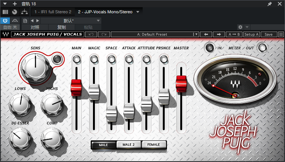The height and width of the screenshot is (162, 285).
Task: Load the previous Waves preset arrow
Action: [x=206, y=34]
